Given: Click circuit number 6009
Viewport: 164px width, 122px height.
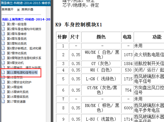Looking at the screenshot, I should point(128,108).
